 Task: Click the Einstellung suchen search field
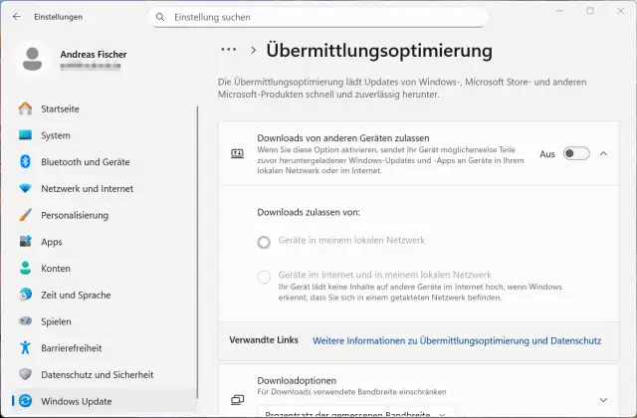318,17
